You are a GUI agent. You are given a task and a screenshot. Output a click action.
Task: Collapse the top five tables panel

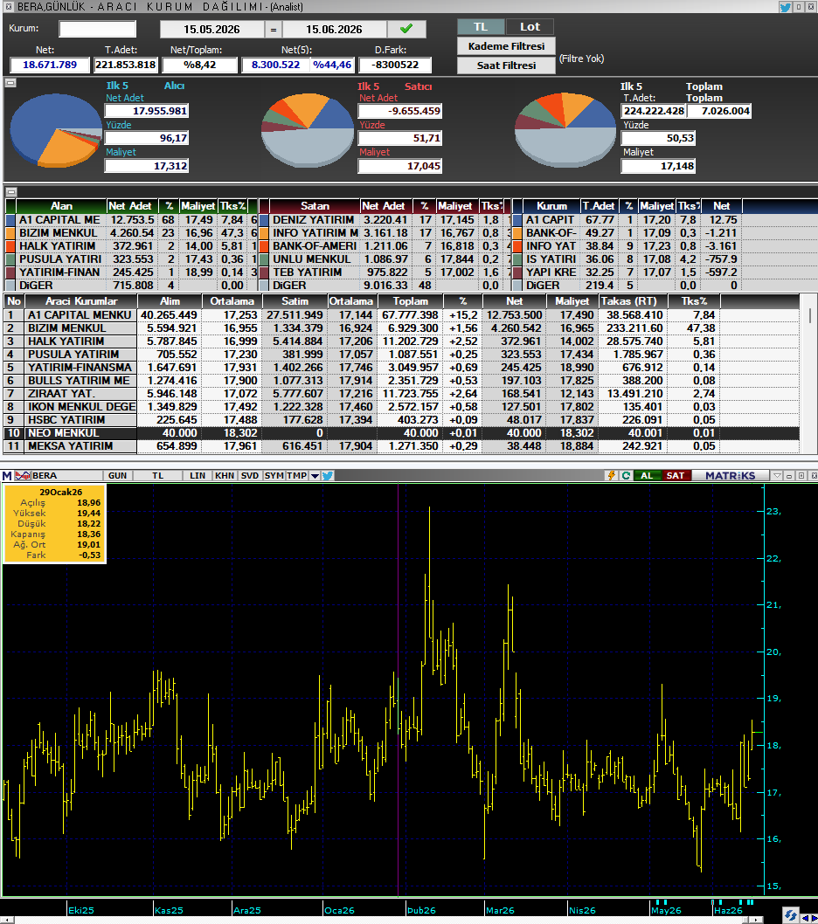10,192
